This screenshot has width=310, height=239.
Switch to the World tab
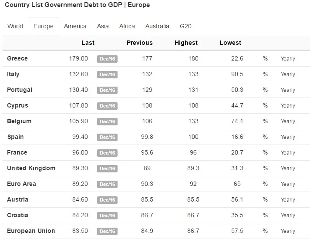pyautogui.click(x=15, y=26)
